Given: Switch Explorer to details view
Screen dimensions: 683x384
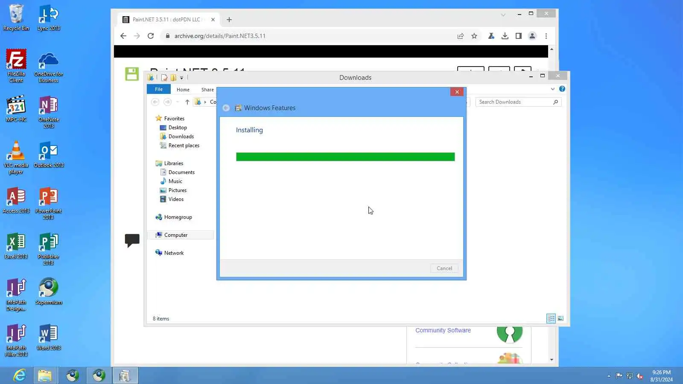Looking at the screenshot, I should 551,318.
